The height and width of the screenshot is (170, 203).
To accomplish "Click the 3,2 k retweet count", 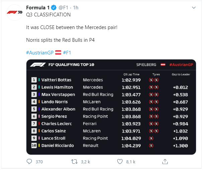I will (x=85, y=162).
